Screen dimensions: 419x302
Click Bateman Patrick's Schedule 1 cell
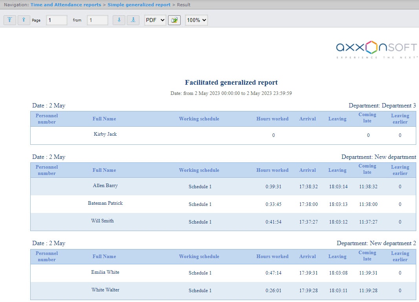coord(200,204)
